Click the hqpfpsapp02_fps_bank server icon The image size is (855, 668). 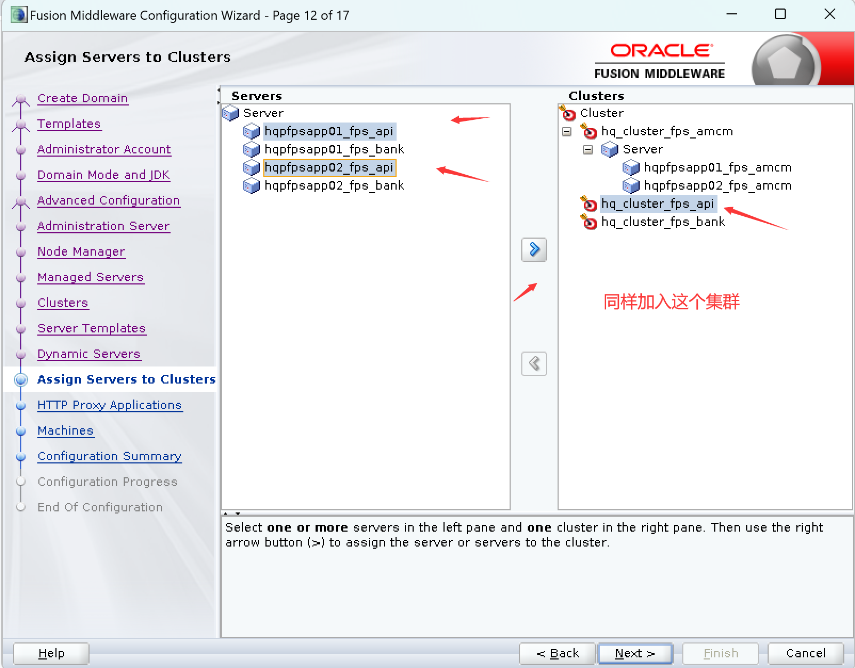251,186
